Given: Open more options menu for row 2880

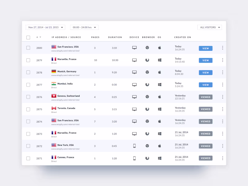Looking at the screenshot, I should 223,48.
